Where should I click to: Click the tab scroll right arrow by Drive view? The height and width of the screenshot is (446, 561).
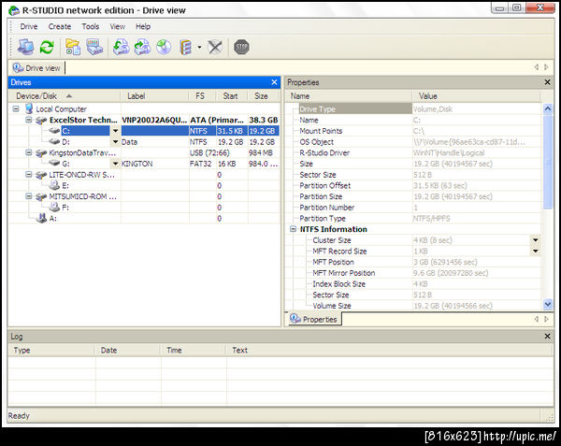click(546, 67)
